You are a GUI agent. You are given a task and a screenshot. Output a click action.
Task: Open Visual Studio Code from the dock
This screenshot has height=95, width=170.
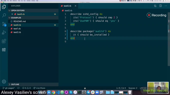pos(58,92)
